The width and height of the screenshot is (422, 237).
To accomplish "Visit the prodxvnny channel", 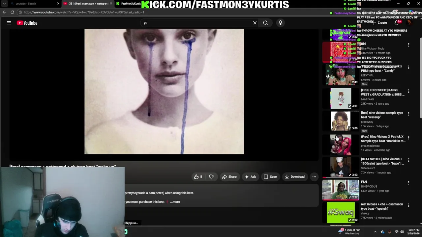I will point(368,122).
